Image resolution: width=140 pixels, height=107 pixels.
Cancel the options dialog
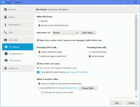[132, 103]
